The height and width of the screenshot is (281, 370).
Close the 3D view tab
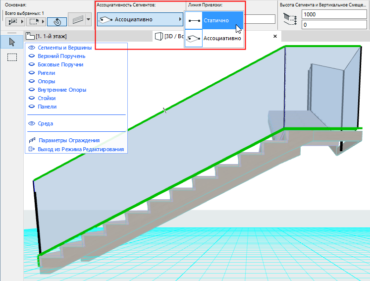coord(275,36)
